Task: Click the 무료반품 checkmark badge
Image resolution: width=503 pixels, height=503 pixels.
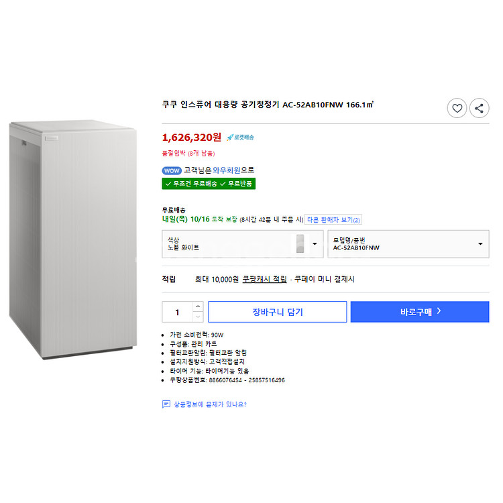Action: [237, 183]
